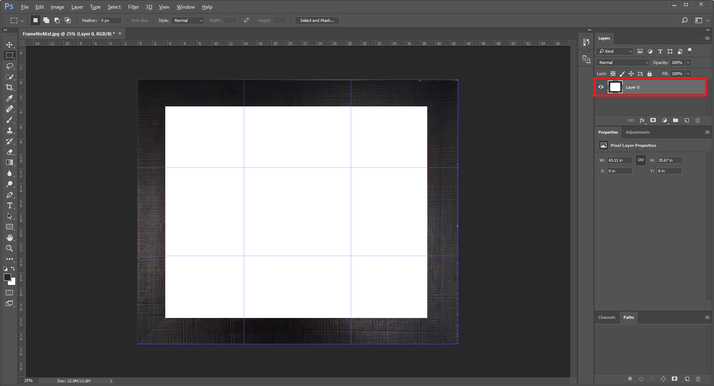Close the FrameNoMat.jpg document tab

pyautogui.click(x=120, y=33)
